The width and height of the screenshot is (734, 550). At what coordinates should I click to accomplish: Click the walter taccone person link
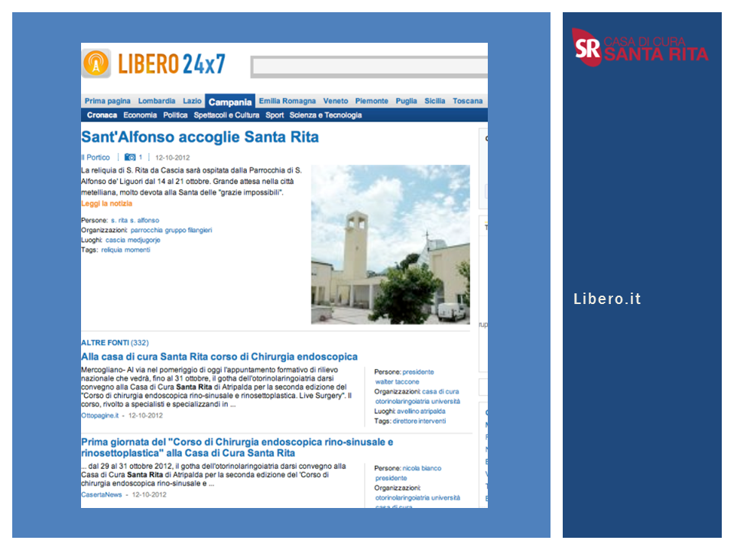(x=397, y=382)
